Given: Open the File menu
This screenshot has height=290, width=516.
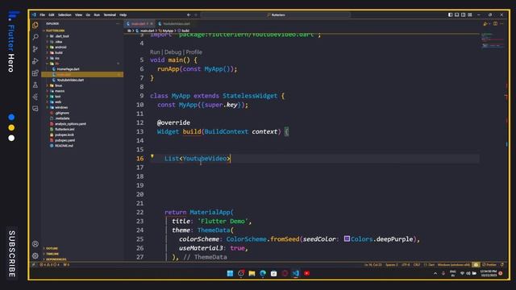Looking at the screenshot, I should click(x=43, y=14).
